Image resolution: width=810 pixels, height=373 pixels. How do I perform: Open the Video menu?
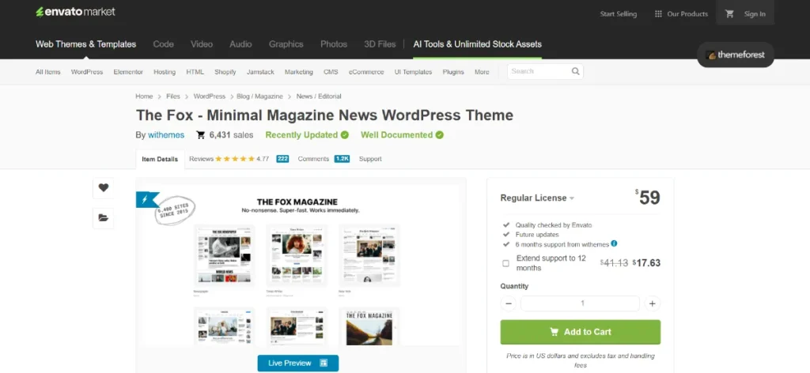click(x=202, y=44)
